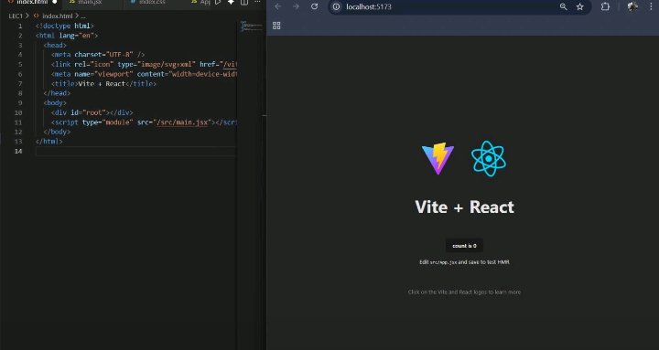Click the "Vite + React" heading
Image resolution: width=659 pixels, height=350 pixels.
(x=464, y=207)
